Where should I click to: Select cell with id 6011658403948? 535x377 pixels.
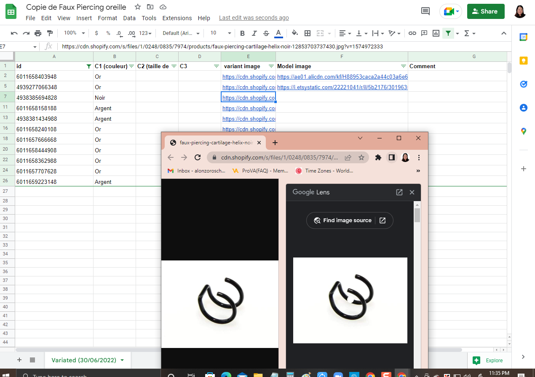[x=54, y=77]
